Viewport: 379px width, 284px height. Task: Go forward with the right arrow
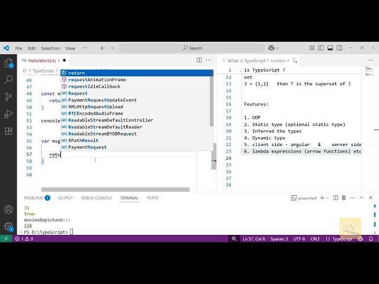pyautogui.click(x=112, y=48)
